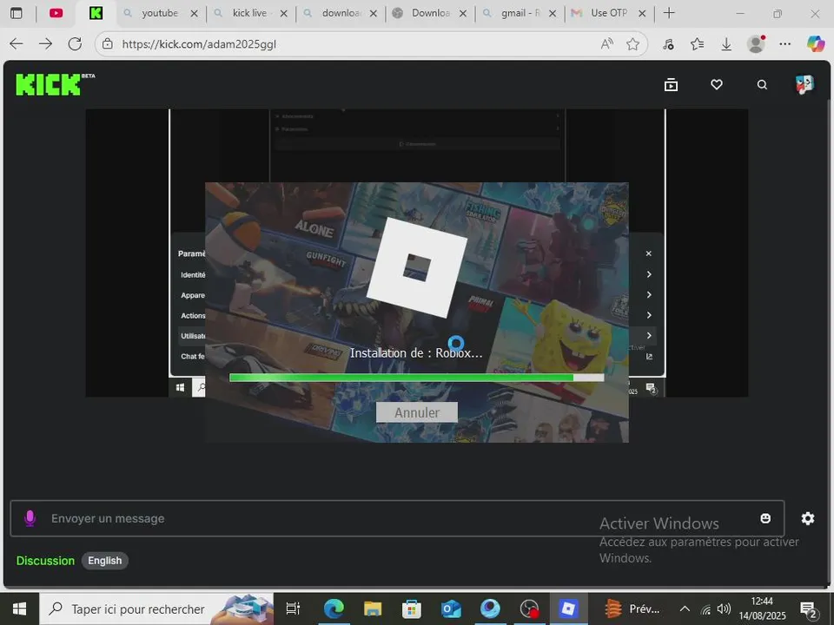Open the emoji picker in chat

[x=765, y=518]
